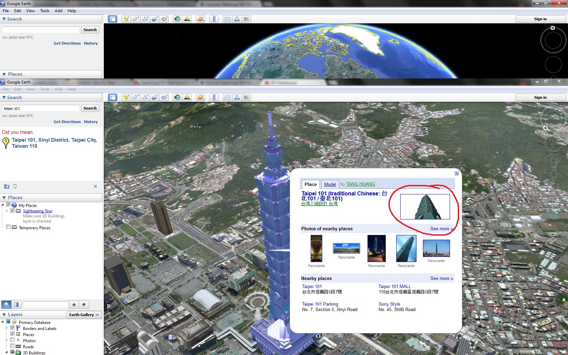568x355 pixels.
Task: Click the clipboard copy icon under search results
Action: 15,186
